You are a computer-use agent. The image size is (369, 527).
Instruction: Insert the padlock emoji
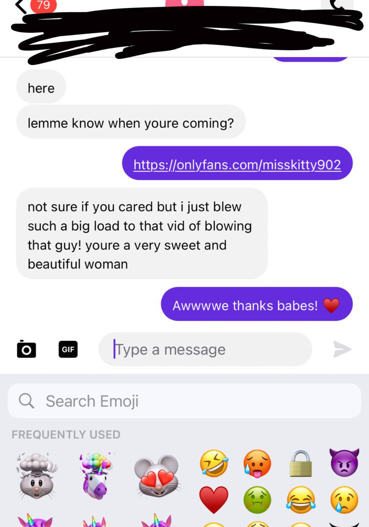point(301,464)
